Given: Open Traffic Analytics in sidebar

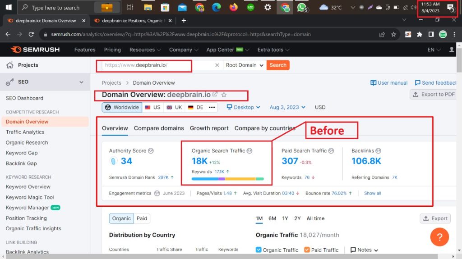Looking at the screenshot, I should click(x=25, y=132).
